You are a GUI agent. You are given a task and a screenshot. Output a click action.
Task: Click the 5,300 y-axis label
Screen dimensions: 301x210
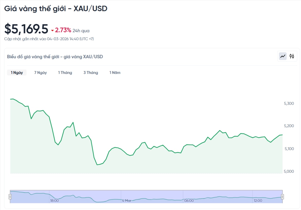[x=289, y=103]
